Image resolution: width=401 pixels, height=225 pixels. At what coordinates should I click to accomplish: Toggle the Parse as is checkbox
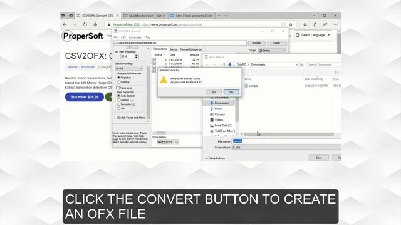coord(118,87)
